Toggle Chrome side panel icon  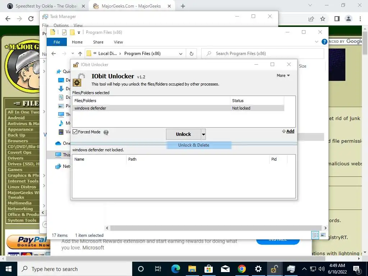pos(337,19)
